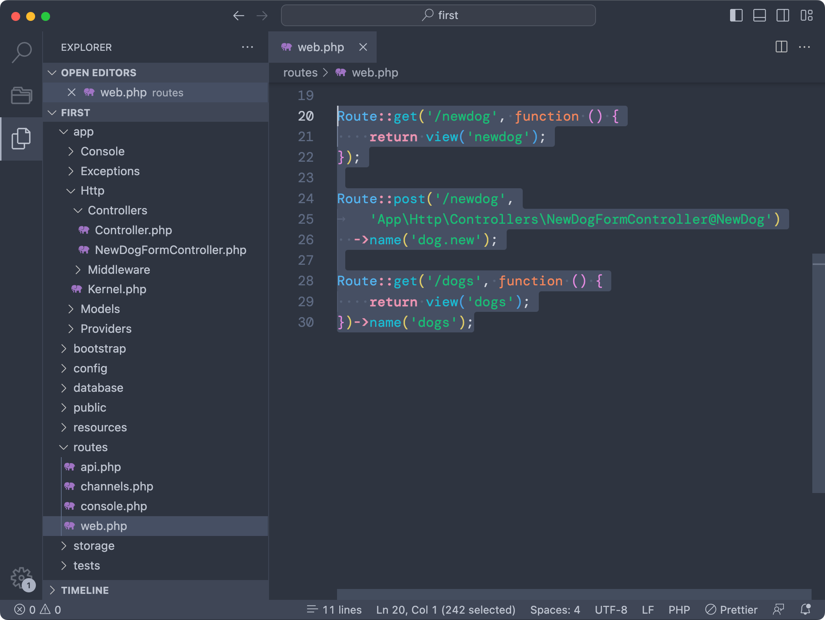Open Explorer's more actions ellipsis menu

pyautogui.click(x=247, y=47)
